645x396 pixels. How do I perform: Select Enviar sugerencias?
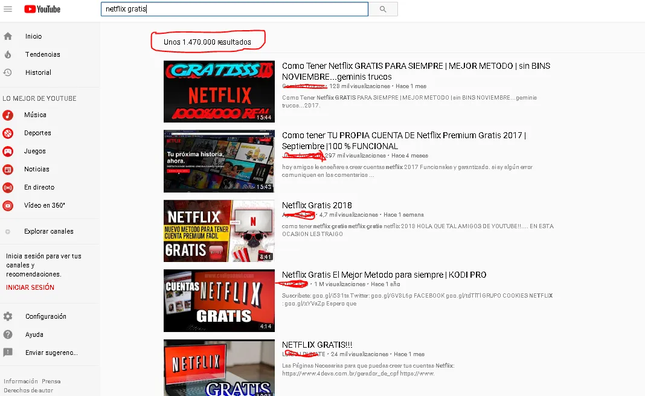coord(51,353)
